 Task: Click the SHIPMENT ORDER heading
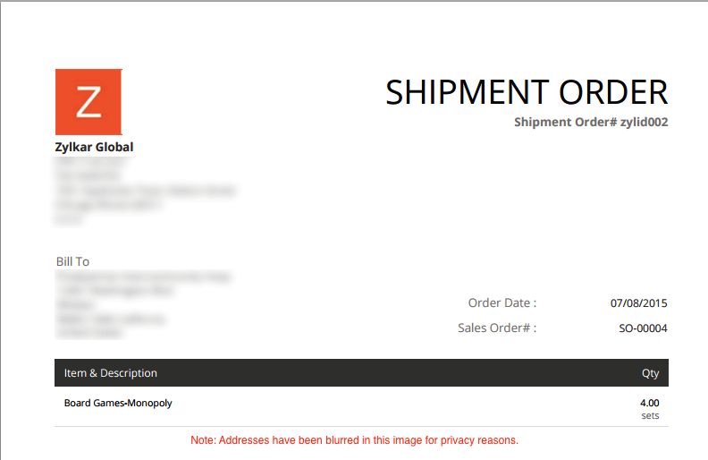tap(527, 92)
